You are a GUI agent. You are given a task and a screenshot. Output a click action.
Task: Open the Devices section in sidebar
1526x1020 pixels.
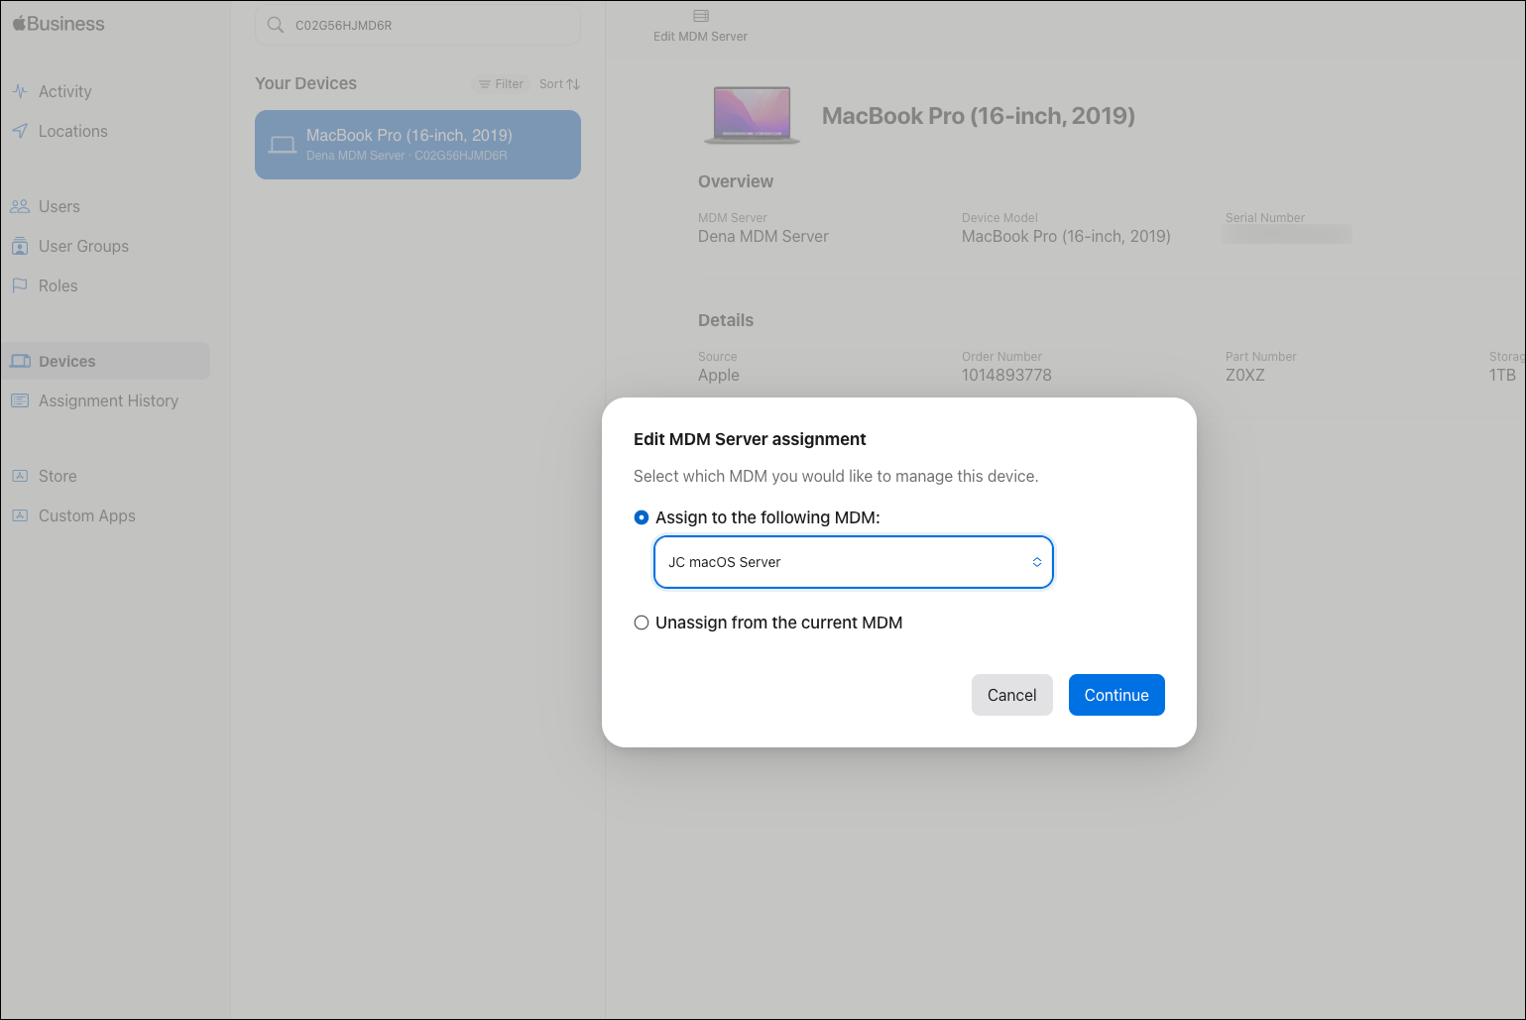coord(67,362)
